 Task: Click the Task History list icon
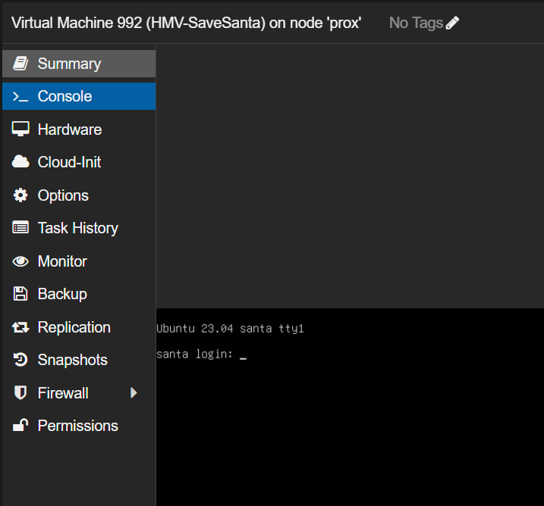click(20, 228)
